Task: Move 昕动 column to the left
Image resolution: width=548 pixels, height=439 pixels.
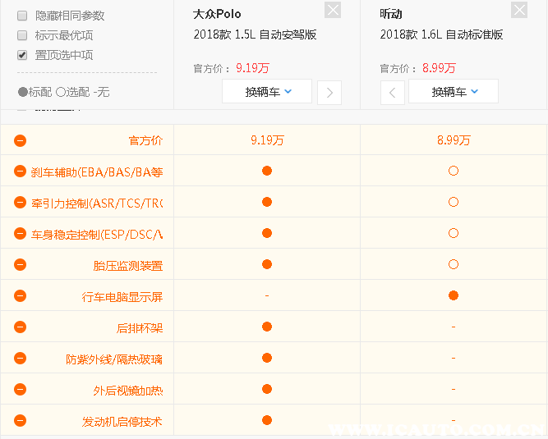Action: click(393, 93)
